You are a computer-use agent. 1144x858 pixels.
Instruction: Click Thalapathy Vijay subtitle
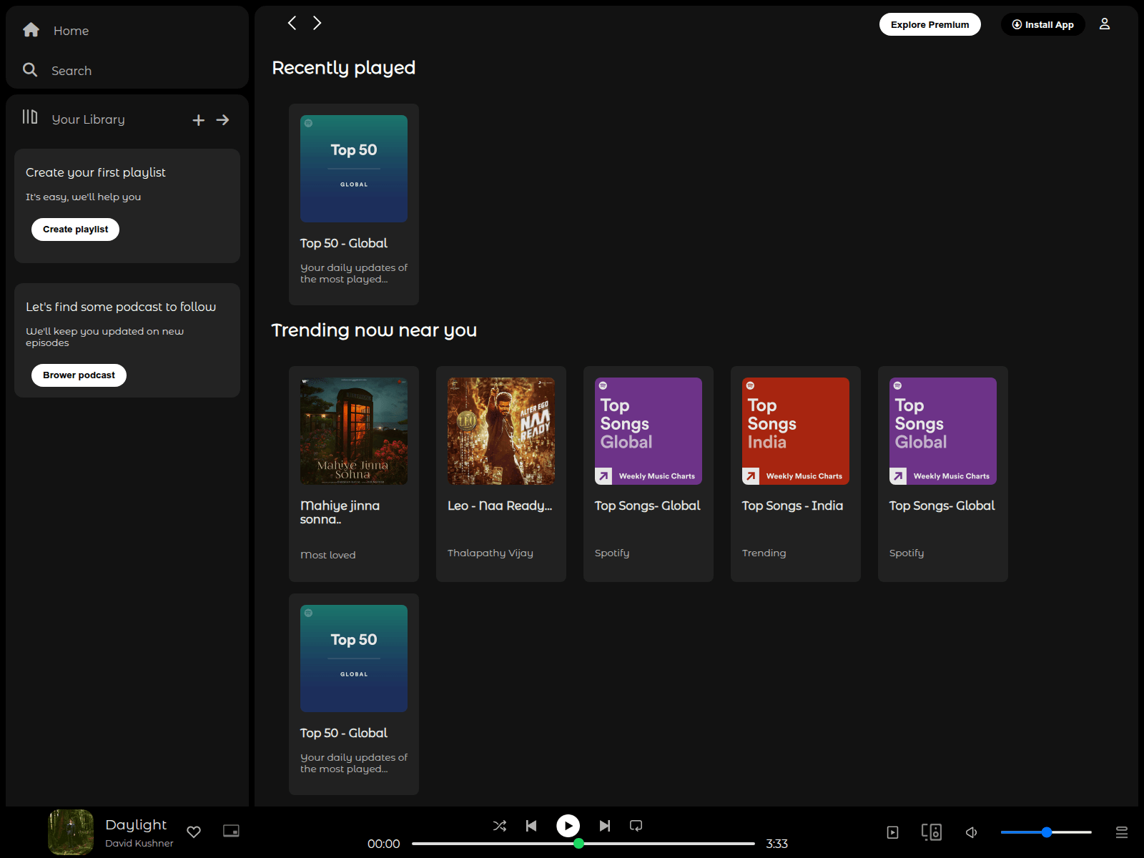(490, 553)
